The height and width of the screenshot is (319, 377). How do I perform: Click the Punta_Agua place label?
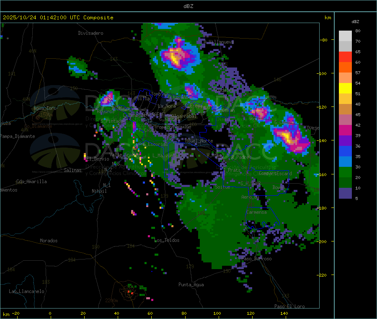[x=191, y=285]
